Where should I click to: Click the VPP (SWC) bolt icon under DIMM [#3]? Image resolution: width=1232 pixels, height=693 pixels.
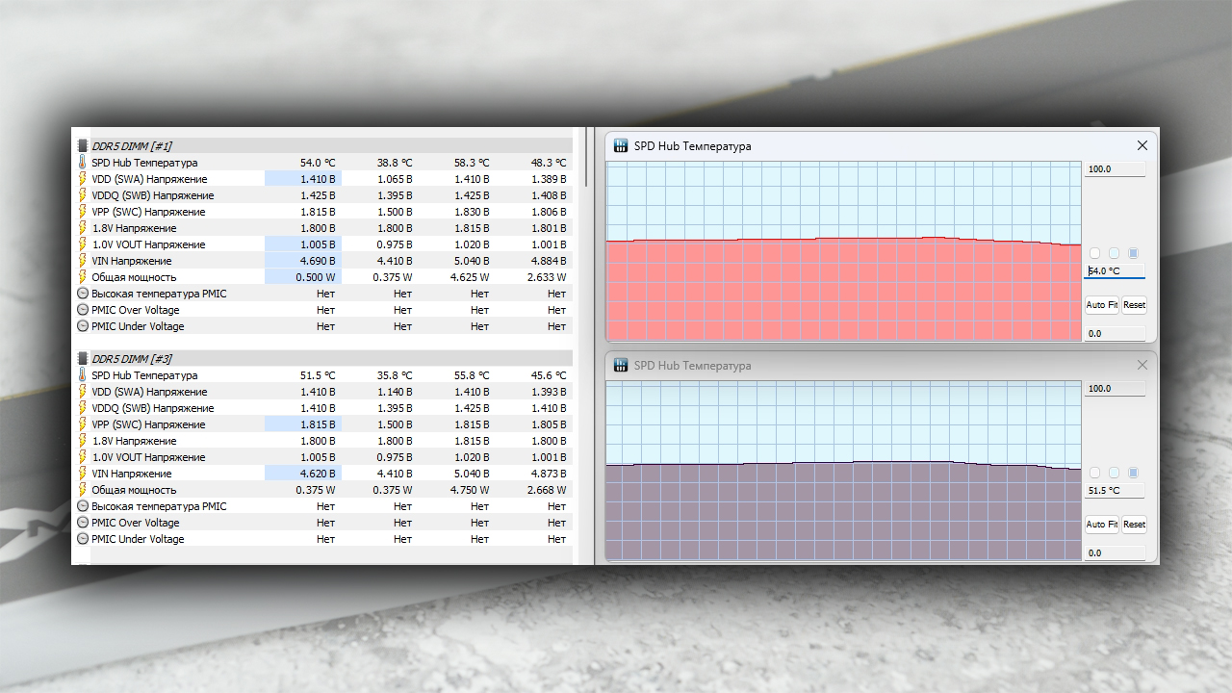[82, 424]
